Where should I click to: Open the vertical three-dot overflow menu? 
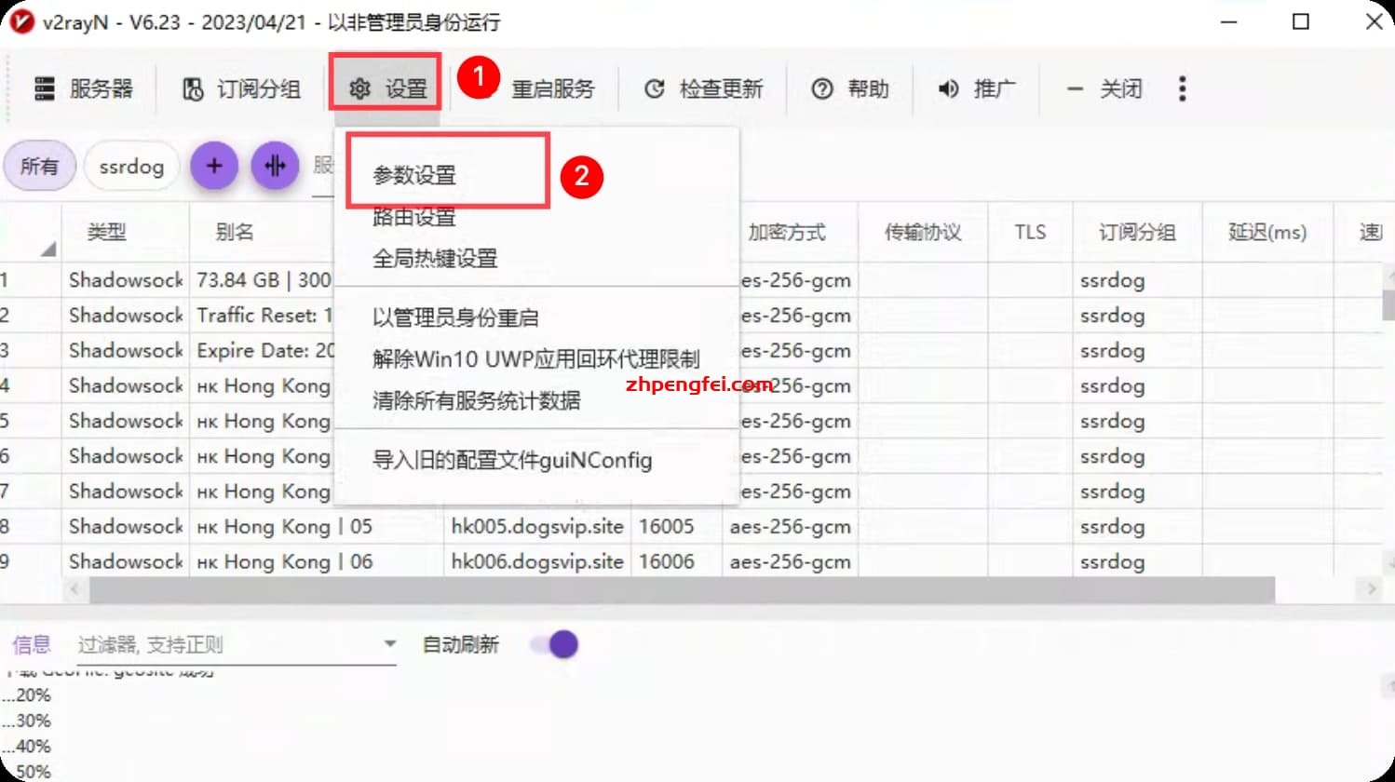pos(1181,88)
